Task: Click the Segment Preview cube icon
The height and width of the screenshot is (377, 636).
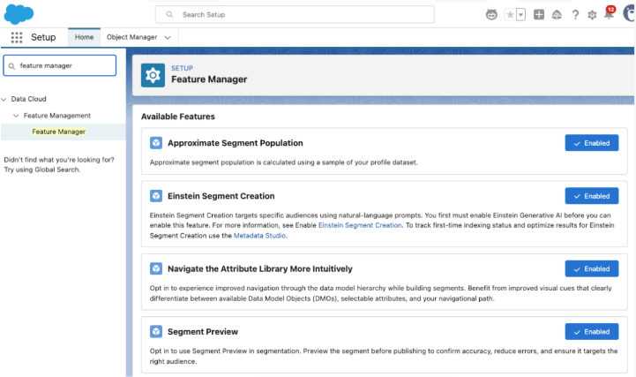Action: (156, 332)
